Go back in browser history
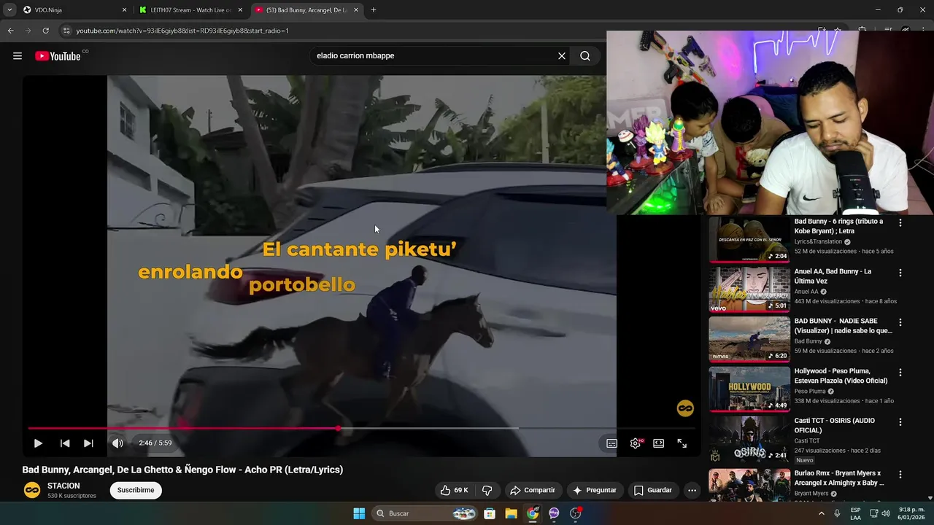Viewport: 934px width, 525px height. click(x=10, y=31)
